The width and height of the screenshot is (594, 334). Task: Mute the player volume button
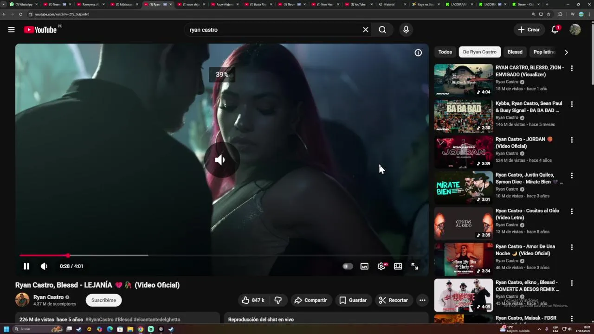coord(44,266)
